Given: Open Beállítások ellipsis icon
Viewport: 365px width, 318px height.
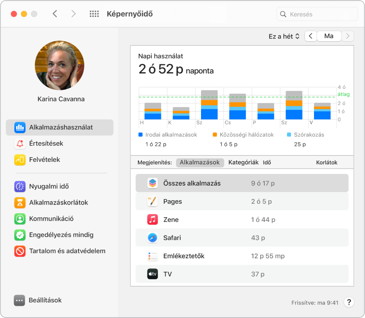Looking at the screenshot, I should (x=19, y=300).
